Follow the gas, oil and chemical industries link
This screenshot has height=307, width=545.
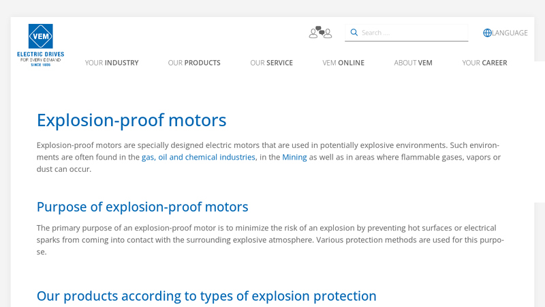coord(198,157)
